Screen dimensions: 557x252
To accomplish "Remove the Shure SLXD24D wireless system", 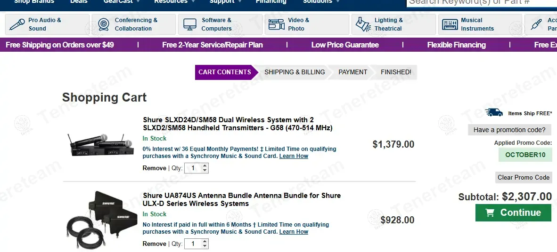I will coord(155,168).
